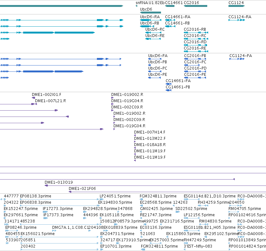
Task: Select the DME1-002I01.F clone end label
Action: (x=47, y=95)
